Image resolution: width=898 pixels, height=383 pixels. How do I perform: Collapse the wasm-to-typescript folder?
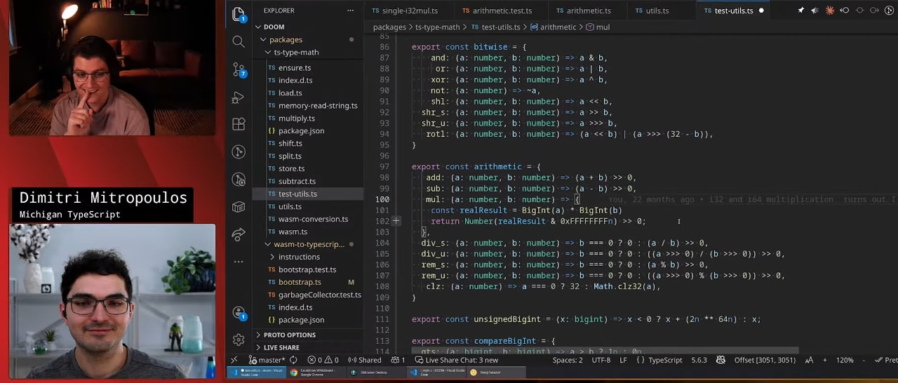[x=309, y=244]
